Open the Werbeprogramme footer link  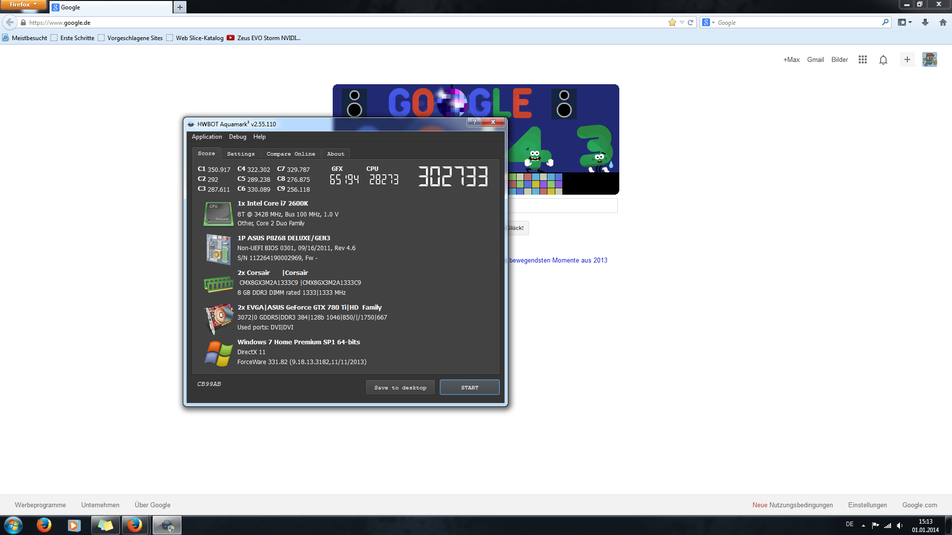coord(40,505)
